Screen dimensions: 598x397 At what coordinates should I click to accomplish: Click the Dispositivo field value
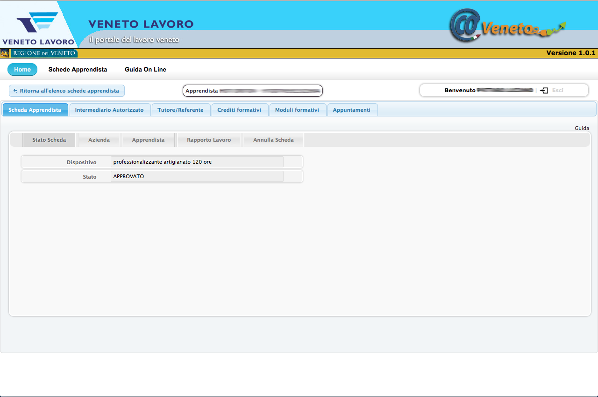pyautogui.click(x=197, y=162)
